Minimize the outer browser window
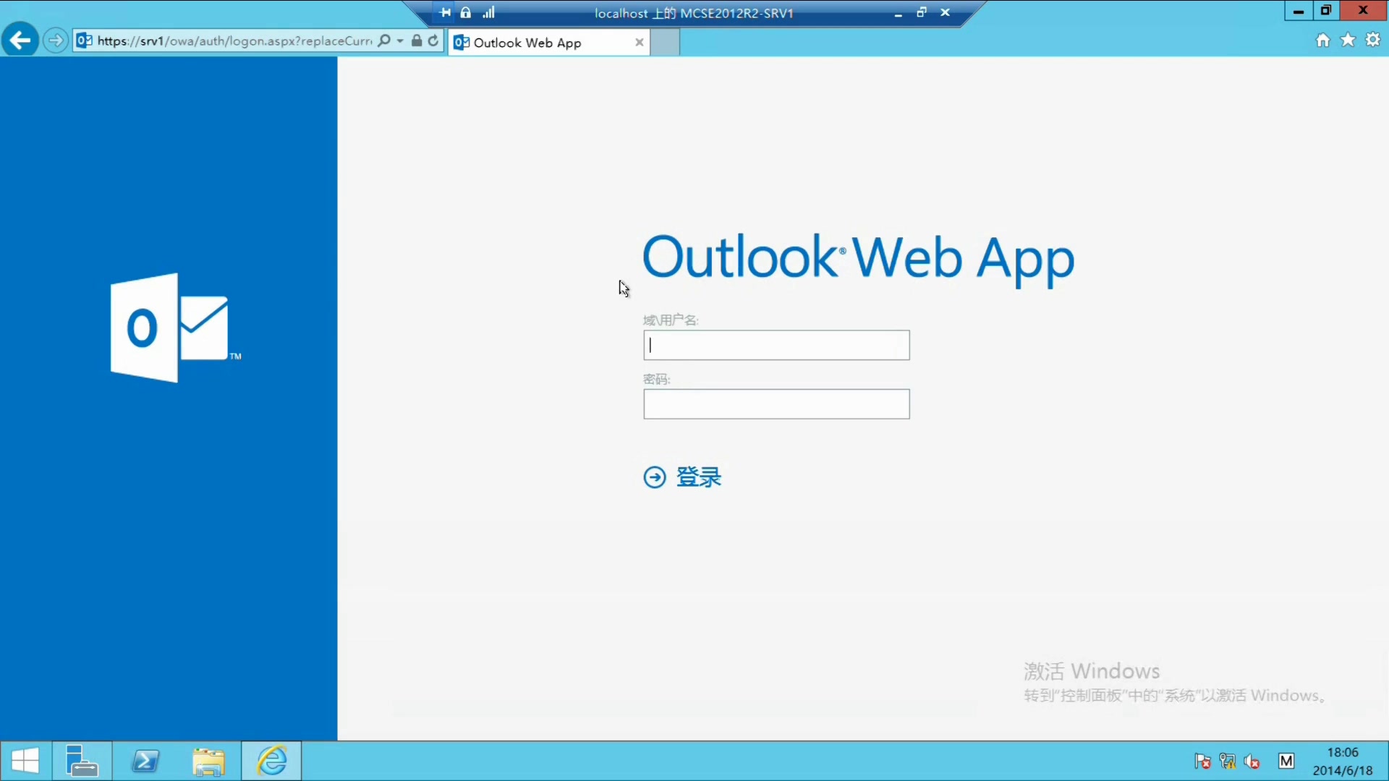This screenshot has height=781, width=1389. coord(1299,11)
